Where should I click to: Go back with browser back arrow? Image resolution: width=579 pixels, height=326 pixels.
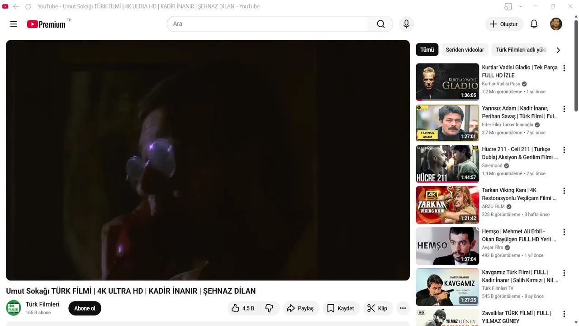[x=16, y=6]
